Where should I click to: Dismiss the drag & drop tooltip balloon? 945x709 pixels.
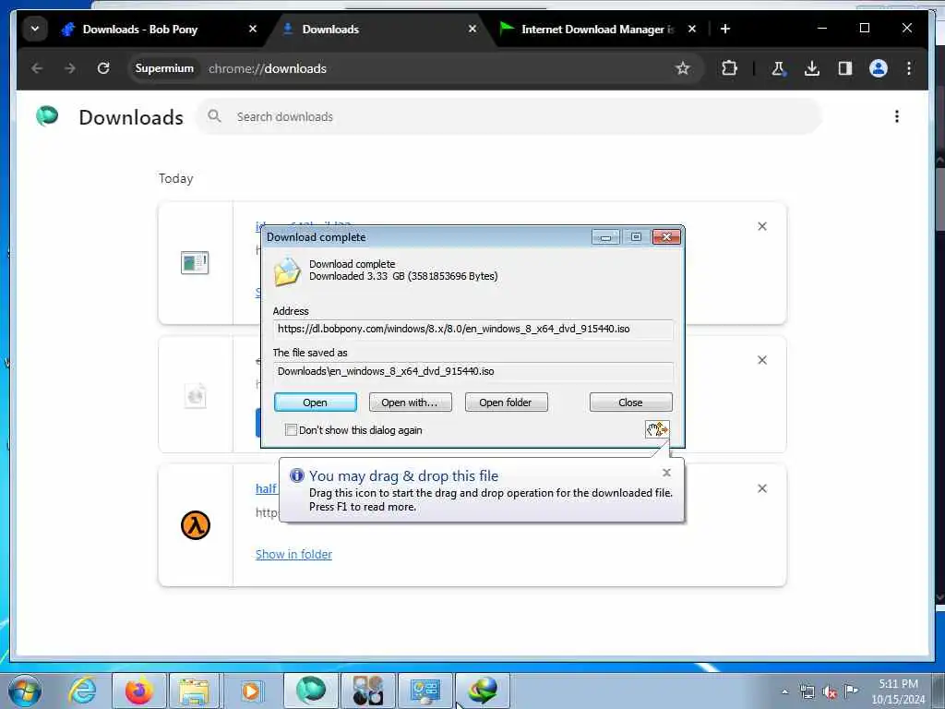tap(666, 473)
